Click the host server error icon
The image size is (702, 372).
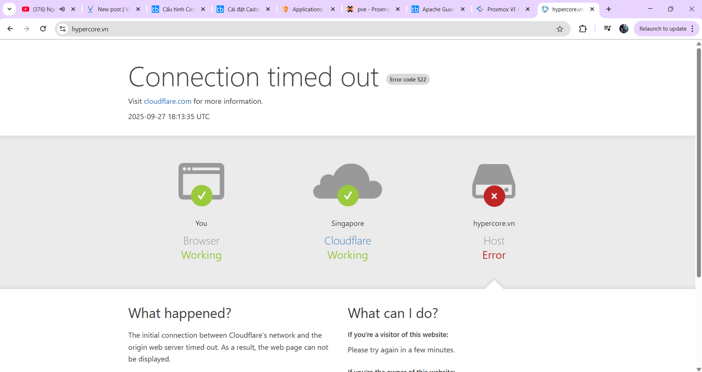[x=494, y=185]
